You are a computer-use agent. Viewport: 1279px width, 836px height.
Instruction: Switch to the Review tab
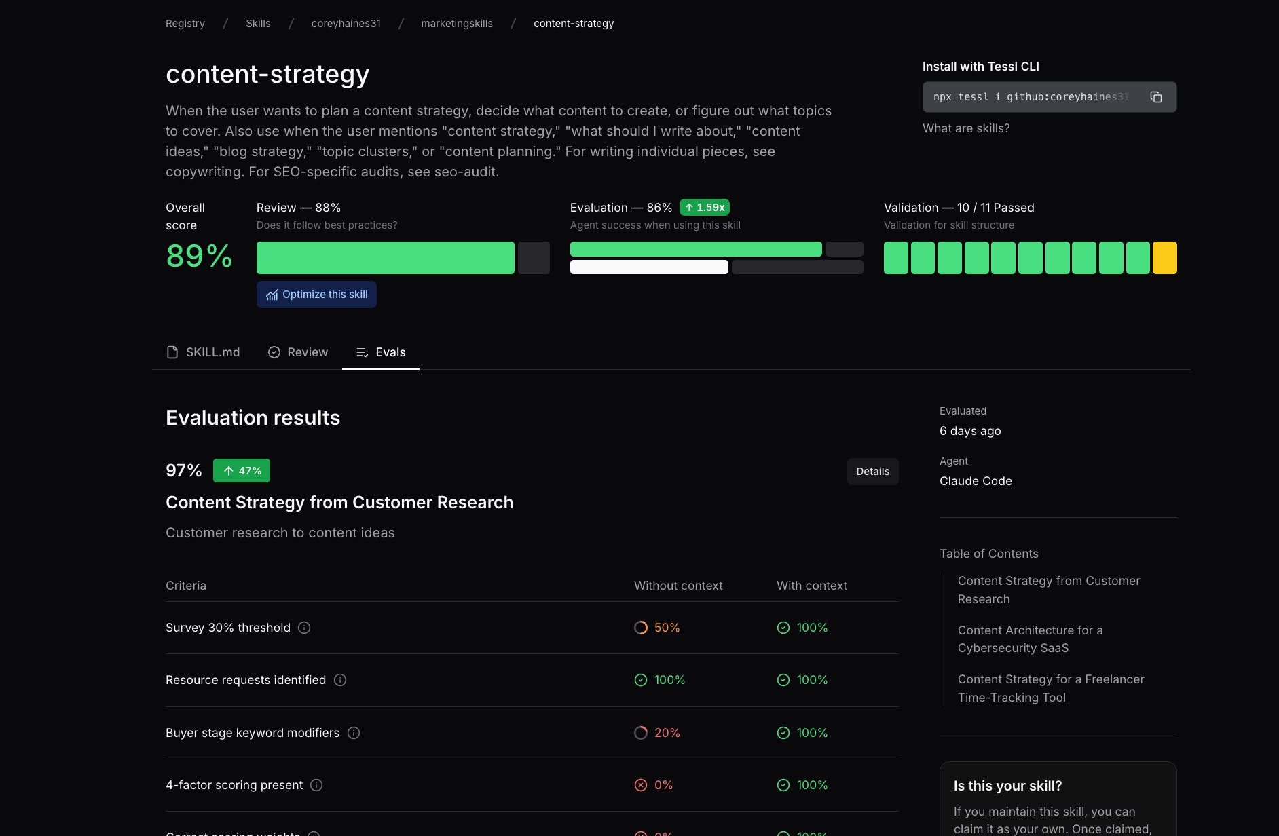[x=298, y=352]
